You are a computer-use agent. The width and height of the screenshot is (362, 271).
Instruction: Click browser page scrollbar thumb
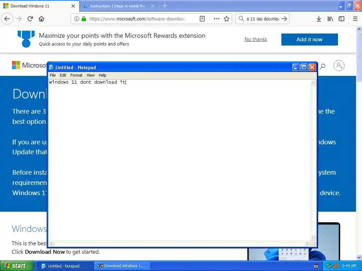click(359, 57)
